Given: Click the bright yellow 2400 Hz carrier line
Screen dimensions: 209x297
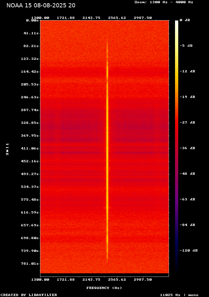Looking at the screenshot, I should coord(107,151).
